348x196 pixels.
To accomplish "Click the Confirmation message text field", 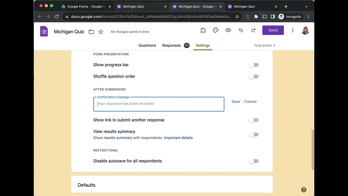I will point(159,104).
